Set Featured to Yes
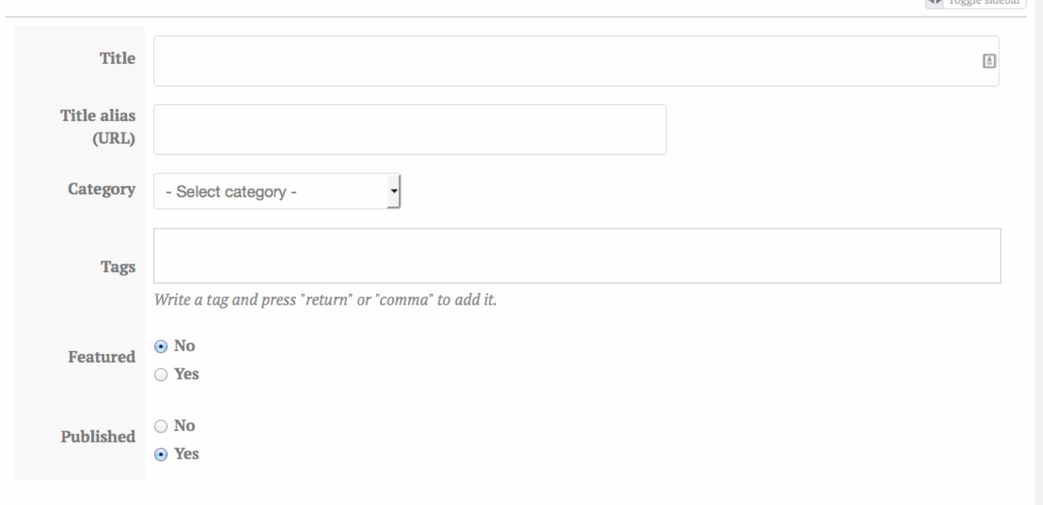 [160, 375]
